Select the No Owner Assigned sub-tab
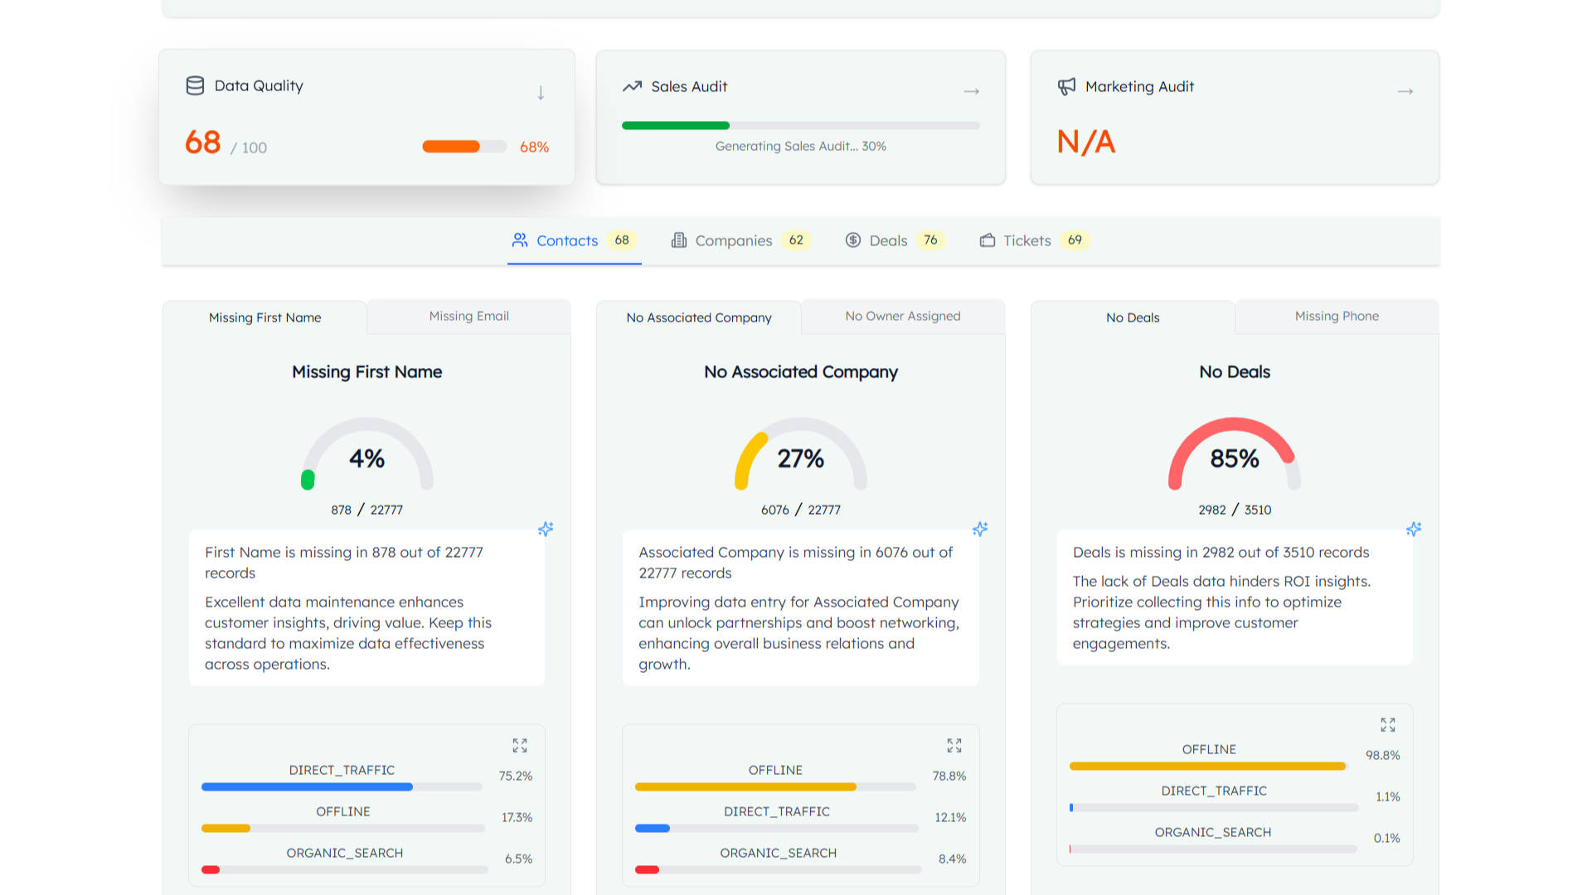 (902, 316)
